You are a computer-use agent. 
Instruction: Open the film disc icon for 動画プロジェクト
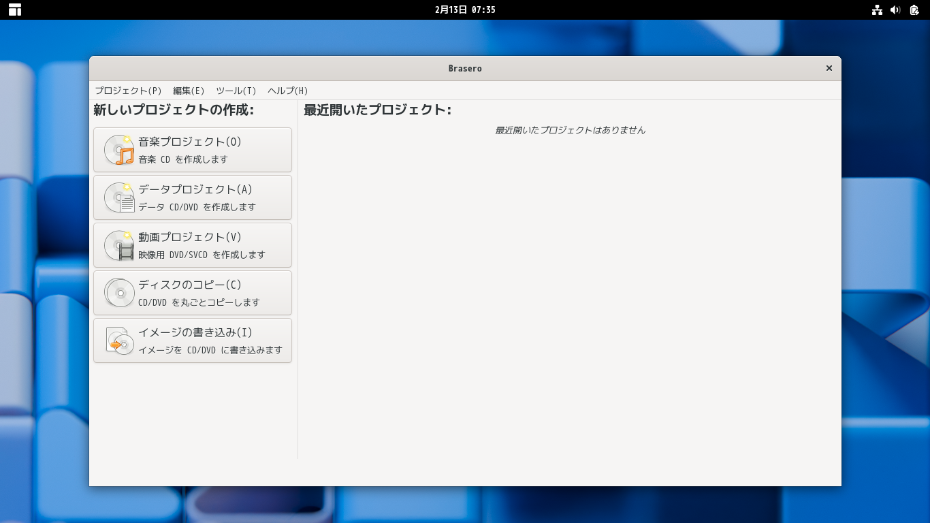pos(119,245)
